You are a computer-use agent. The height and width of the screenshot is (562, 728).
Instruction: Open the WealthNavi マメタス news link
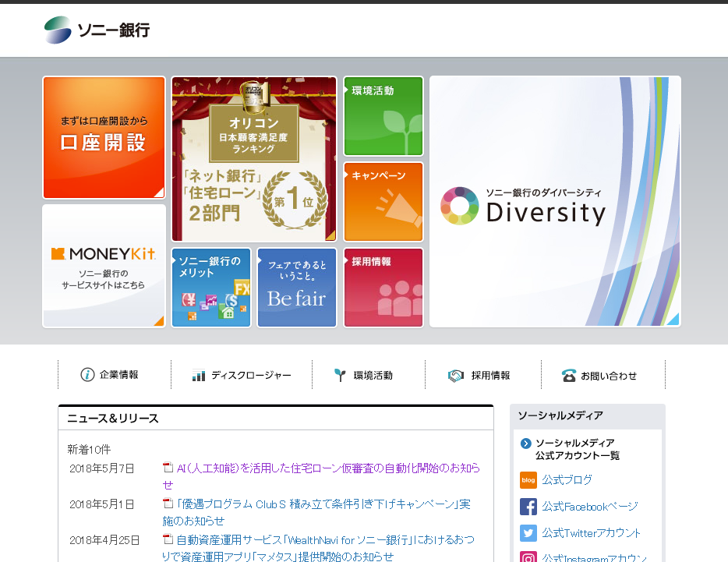pyautogui.click(x=319, y=548)
